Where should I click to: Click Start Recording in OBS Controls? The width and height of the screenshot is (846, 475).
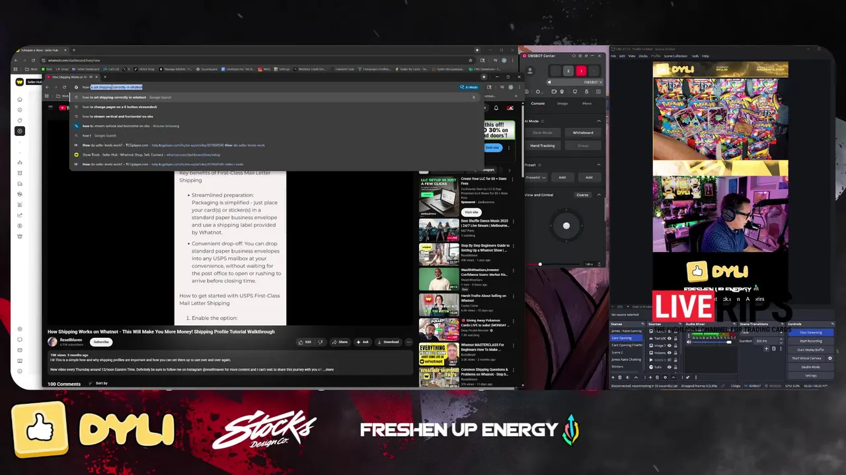pyautogui.click(x=811, y=341)
